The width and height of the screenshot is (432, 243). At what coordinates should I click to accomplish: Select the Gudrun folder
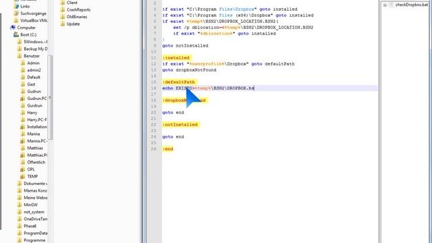[34, 91]
